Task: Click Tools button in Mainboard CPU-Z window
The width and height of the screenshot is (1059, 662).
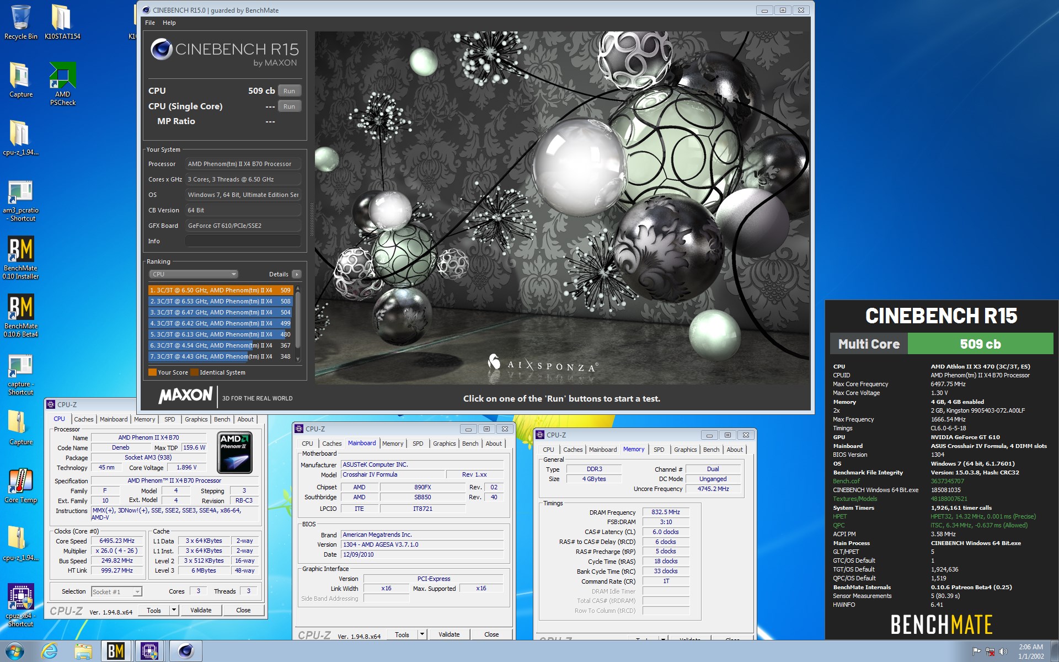Action: 402,634
